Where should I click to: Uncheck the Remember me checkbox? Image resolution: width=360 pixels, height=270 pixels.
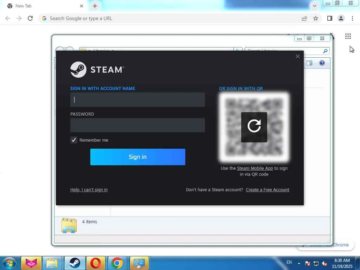(74, 140)
